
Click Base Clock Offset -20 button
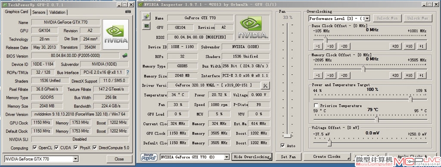coord(344,46)
